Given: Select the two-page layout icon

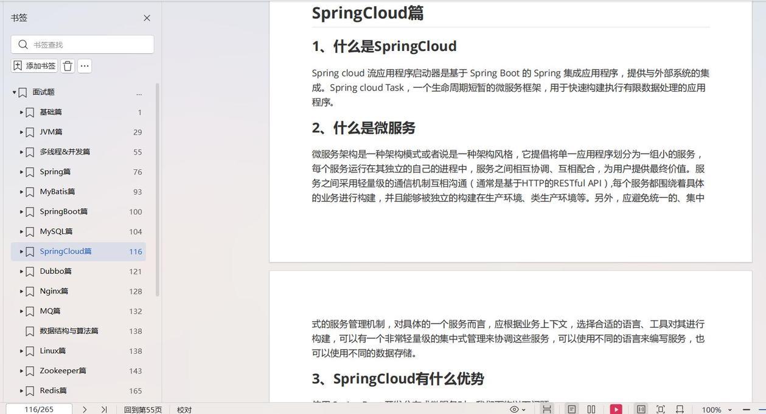Looking at the screenshot, I should [x=591, y=409].
